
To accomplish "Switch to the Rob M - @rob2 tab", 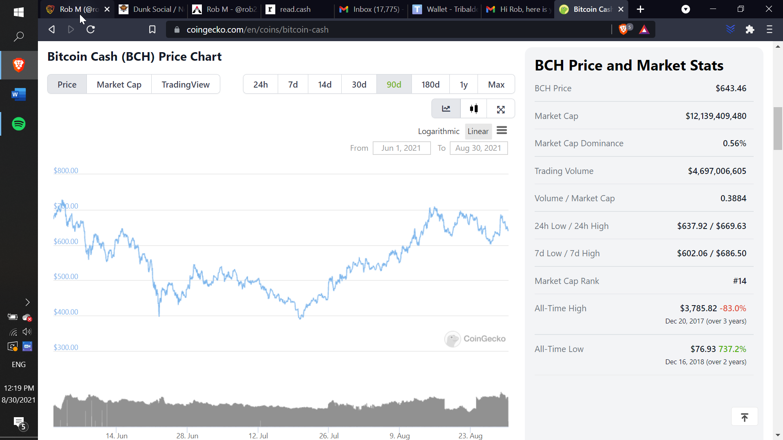I will 224,9.
